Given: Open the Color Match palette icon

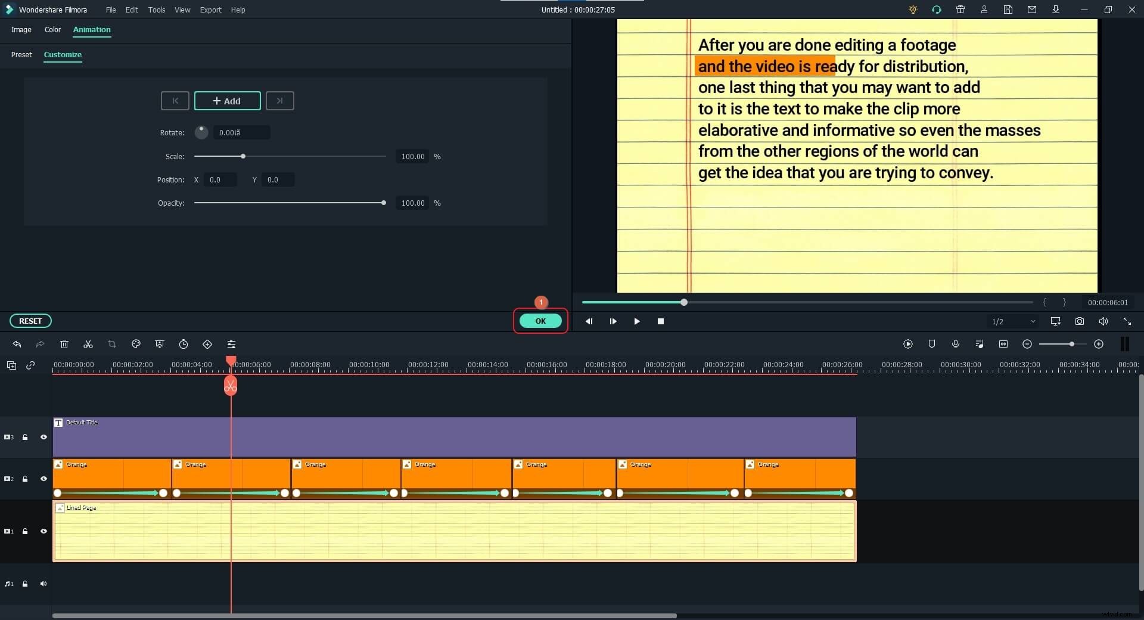Looking at the screenshot, I should click(136, 344).
